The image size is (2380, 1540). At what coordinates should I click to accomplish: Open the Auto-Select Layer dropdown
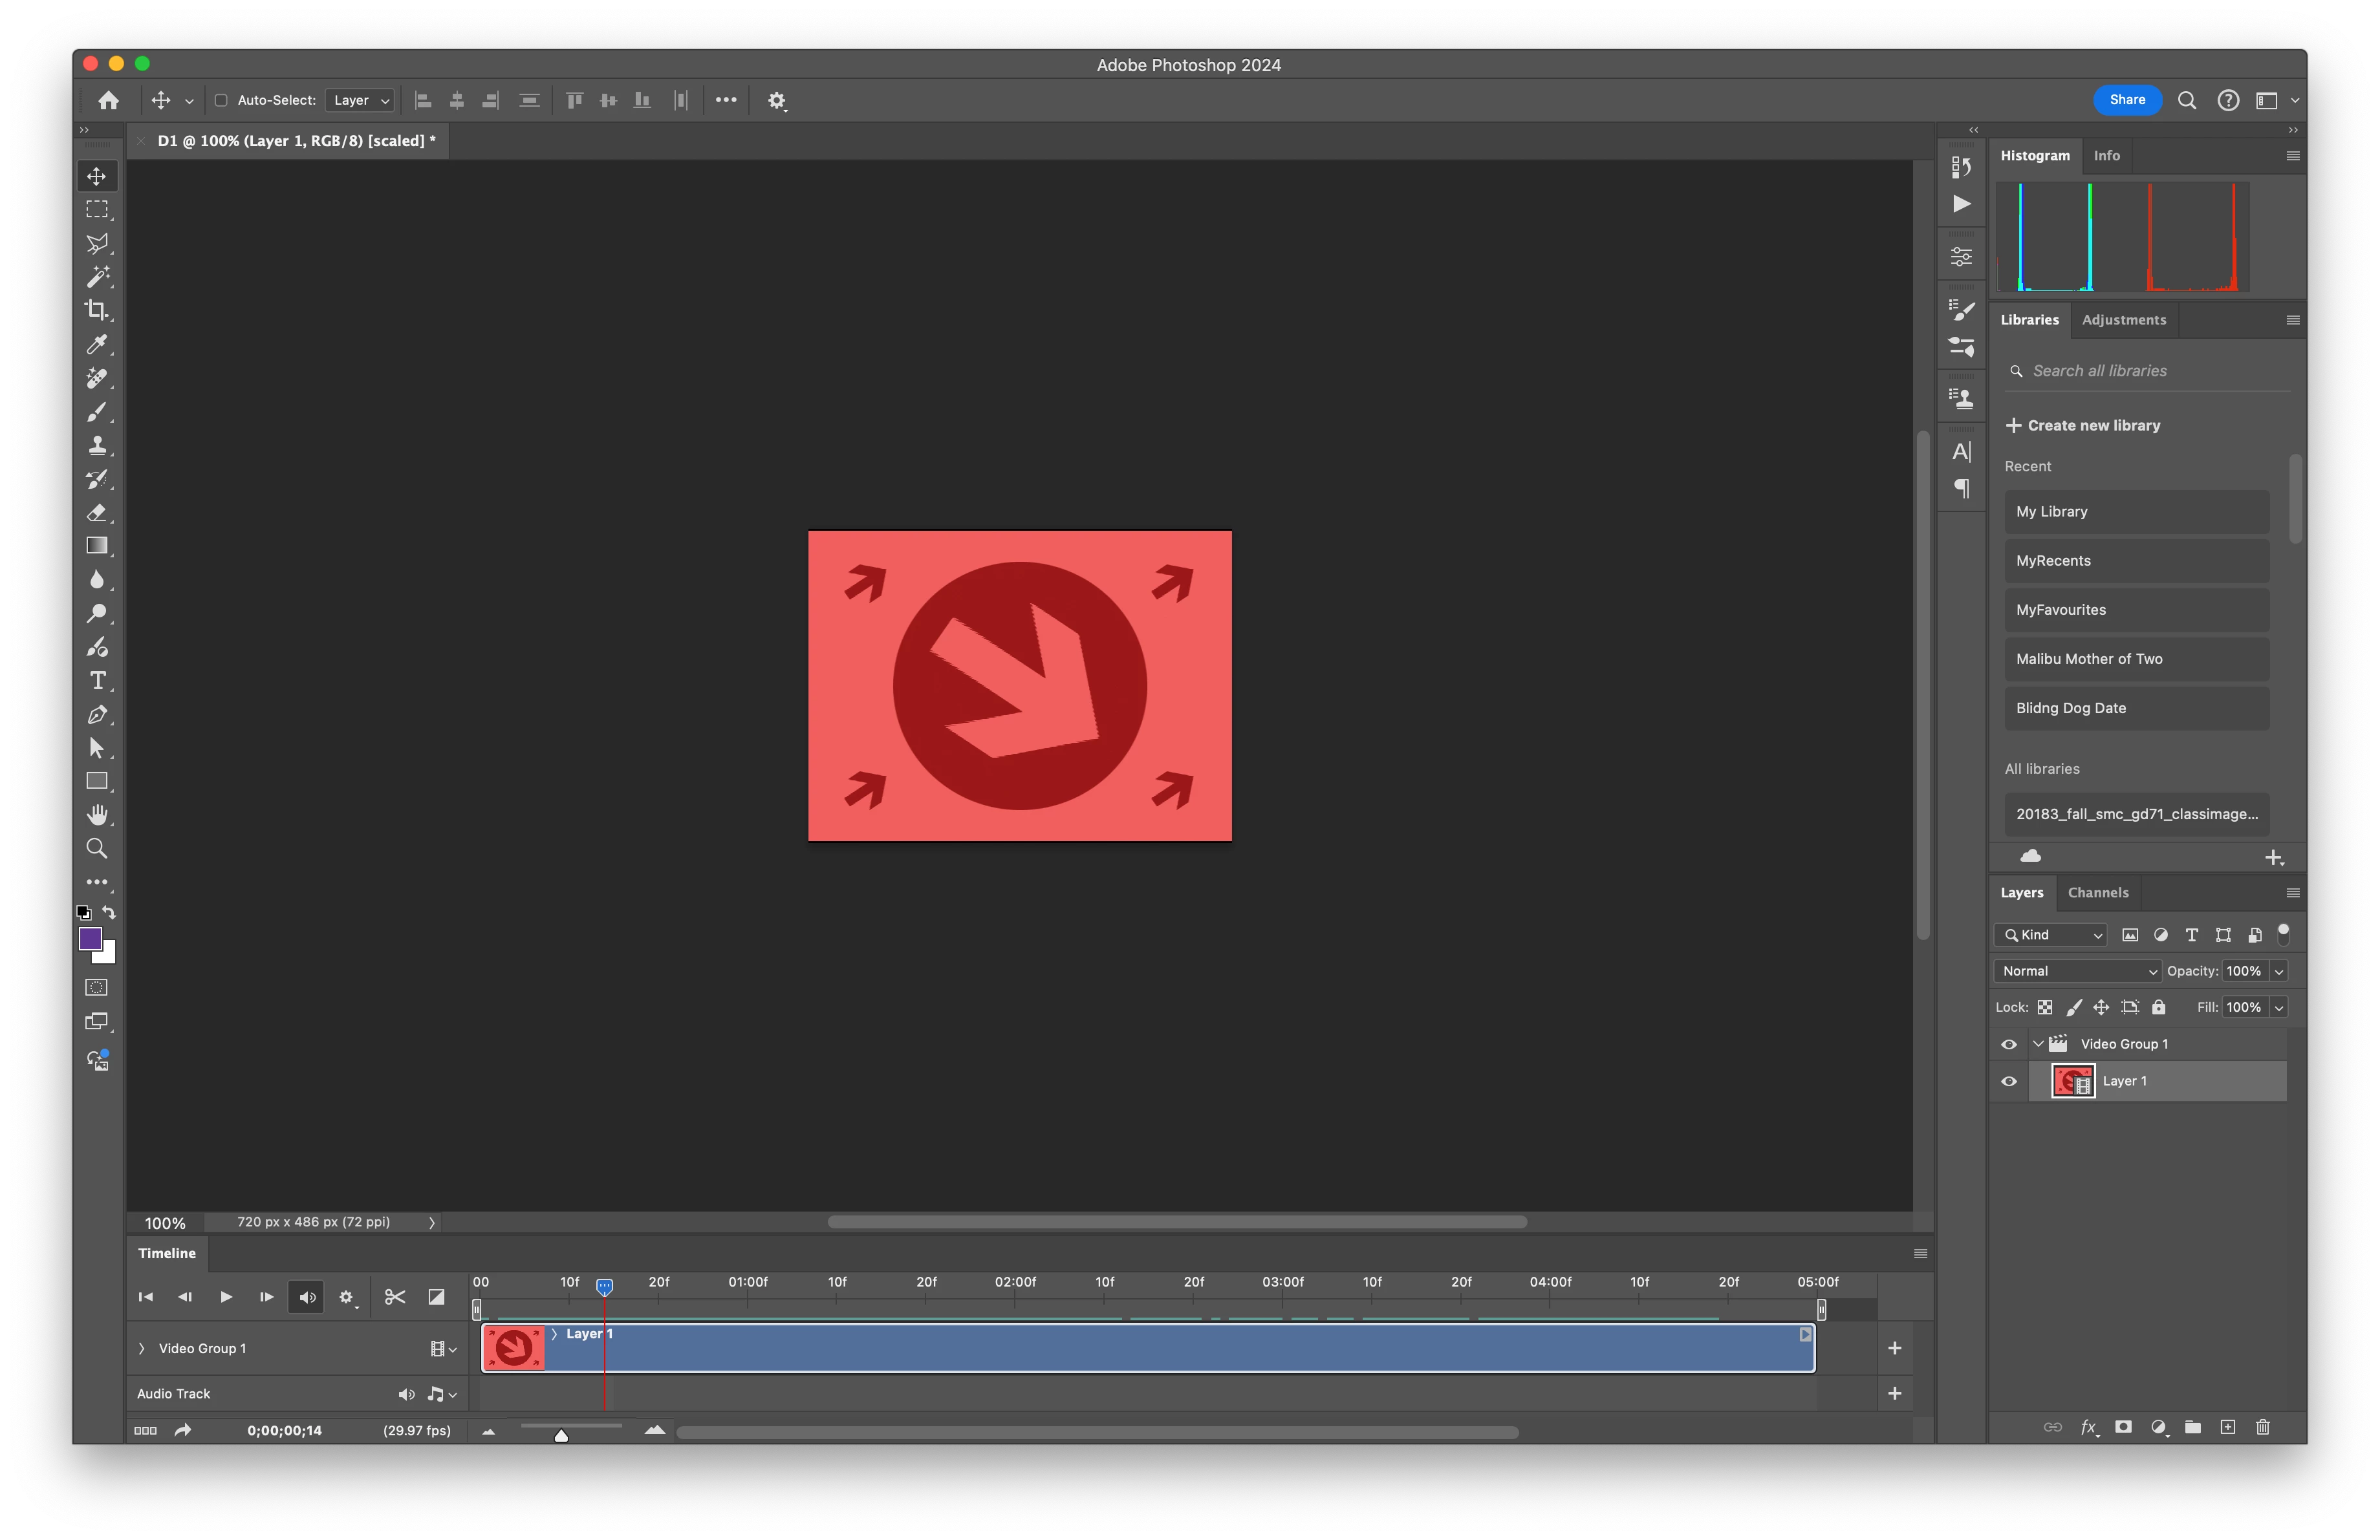click(361, 100)
